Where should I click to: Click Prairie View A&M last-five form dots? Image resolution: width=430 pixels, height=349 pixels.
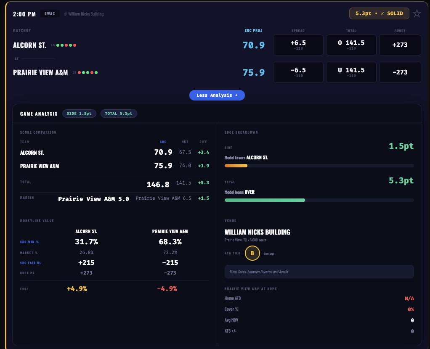(88, 73)
